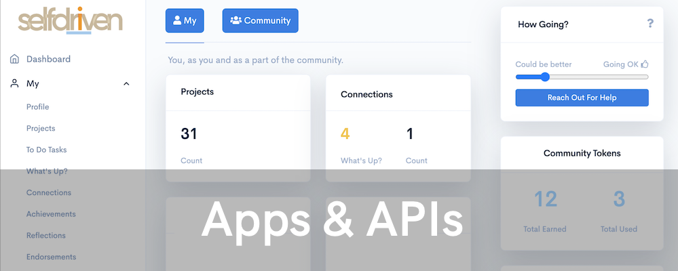Open Connections from the sidebar
The image size is (678, 271).
pos(48,192)
